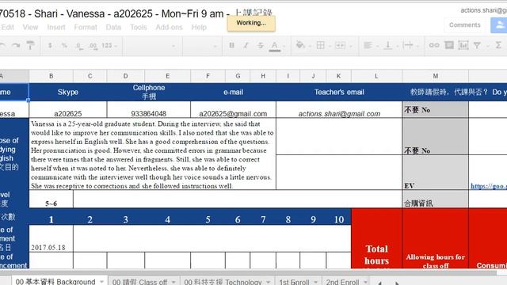Format as percent with % icon
Screen dimensions: 507x285
pos(64,46)
